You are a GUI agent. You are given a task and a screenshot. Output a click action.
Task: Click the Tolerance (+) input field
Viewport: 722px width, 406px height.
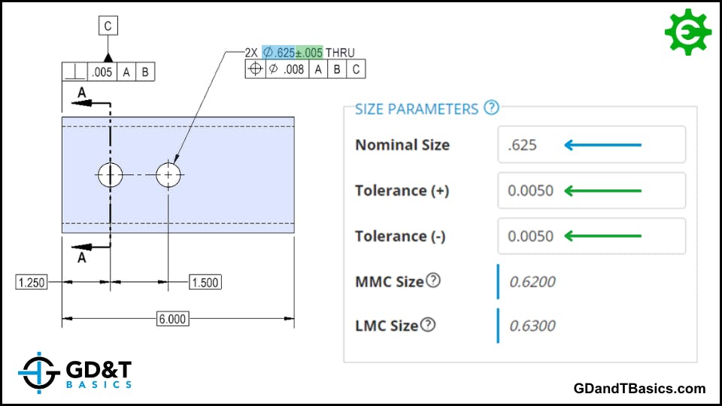click(591, 191)
